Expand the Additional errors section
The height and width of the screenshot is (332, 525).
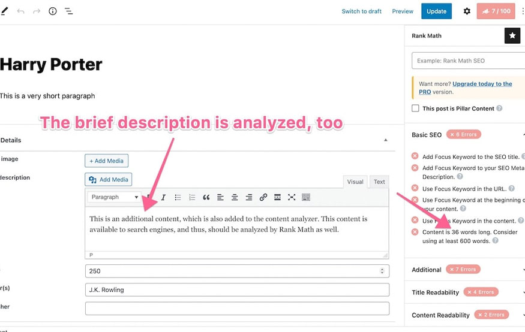coord(468,270)
